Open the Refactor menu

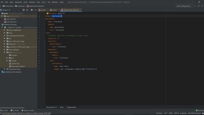(32, 2)
